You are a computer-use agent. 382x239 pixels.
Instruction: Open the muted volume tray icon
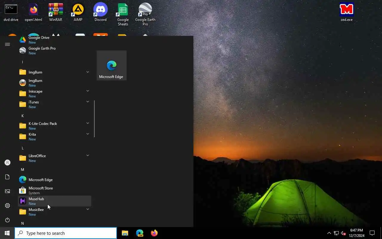click(344, 233)
